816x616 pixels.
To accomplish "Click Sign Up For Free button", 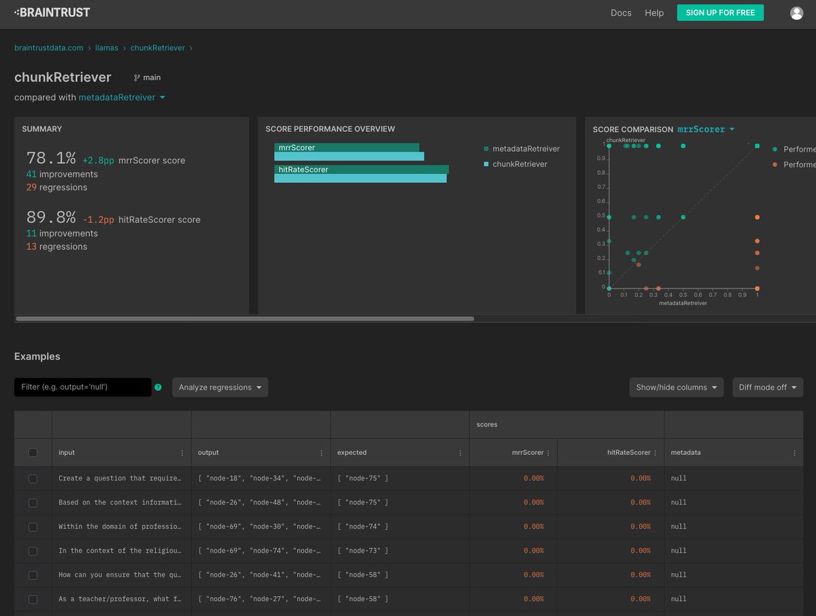I will pos(720,13).
